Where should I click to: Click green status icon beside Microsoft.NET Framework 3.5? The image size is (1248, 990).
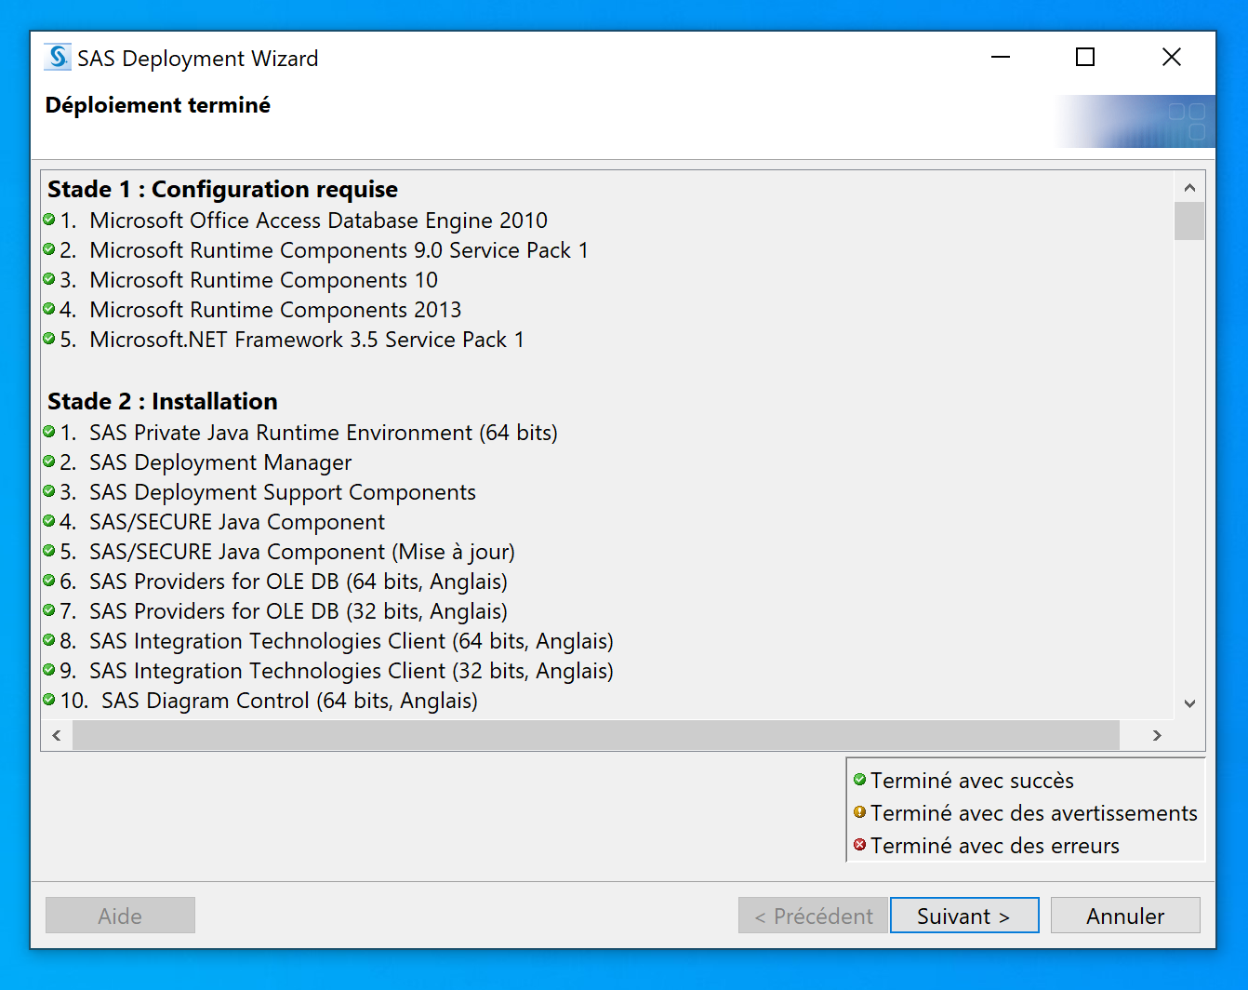tap(49, 339)
